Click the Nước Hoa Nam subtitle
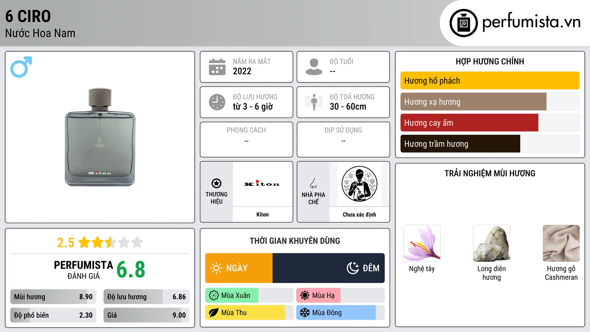Screen dimensions: 590x332 40,33
